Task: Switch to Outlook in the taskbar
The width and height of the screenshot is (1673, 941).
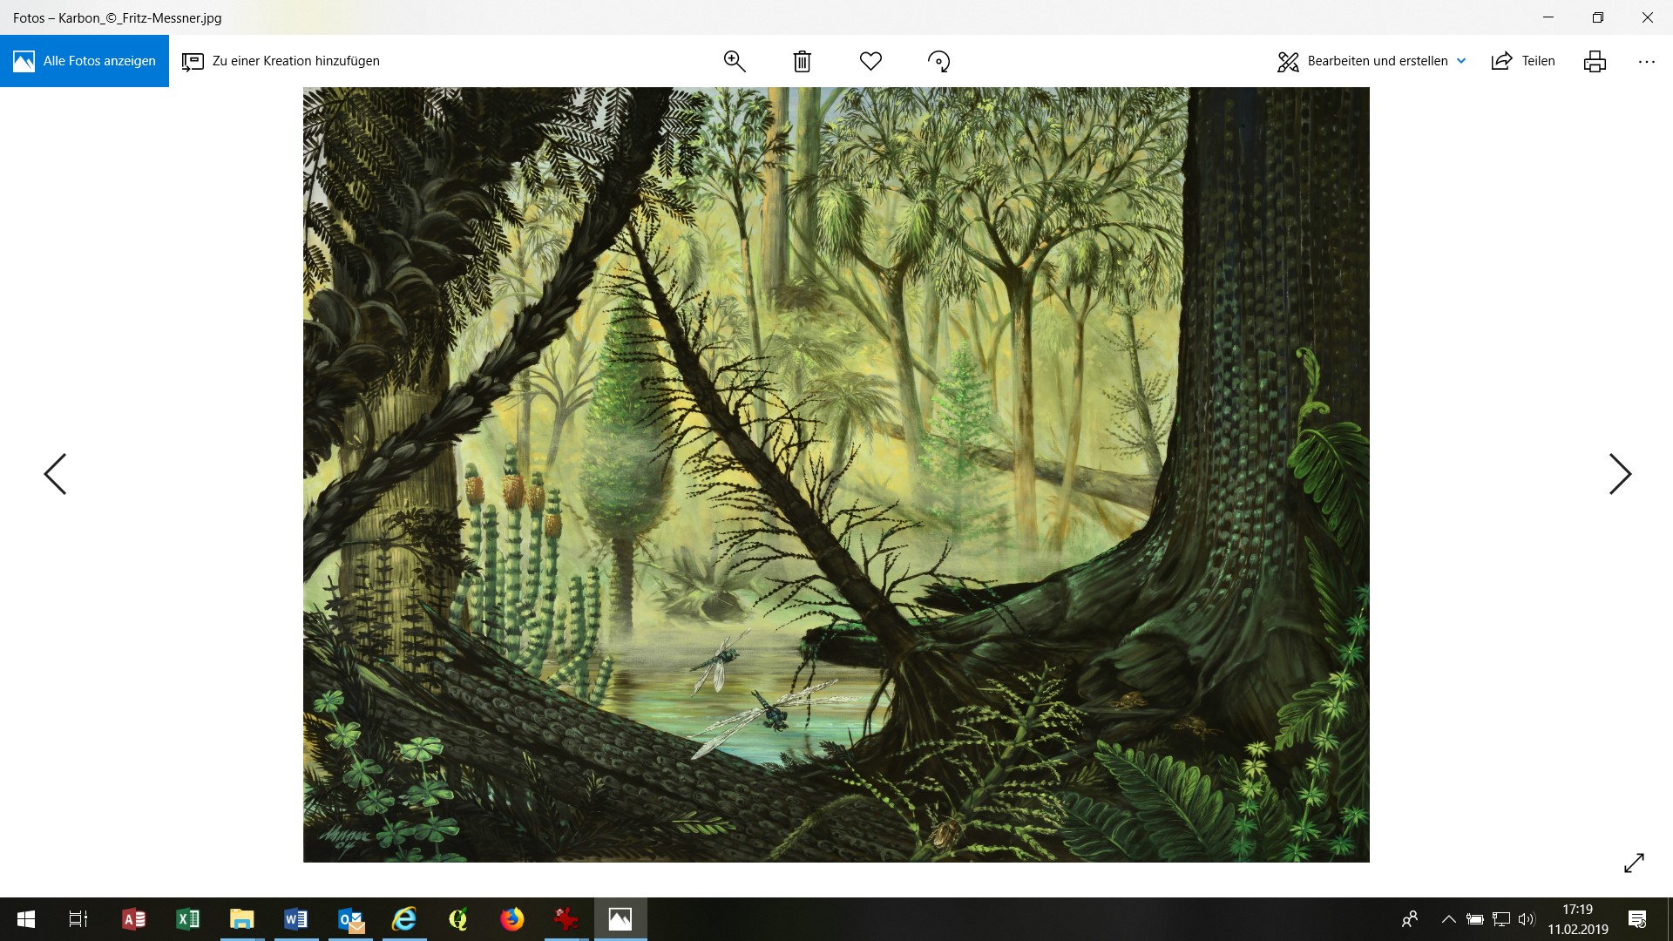Action: (x=350, y=919)
